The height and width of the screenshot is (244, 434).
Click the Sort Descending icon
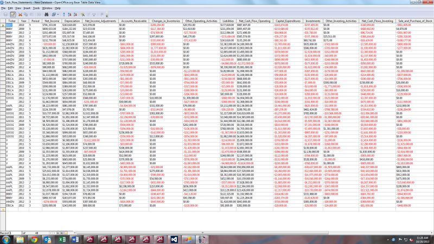point(75,15)
